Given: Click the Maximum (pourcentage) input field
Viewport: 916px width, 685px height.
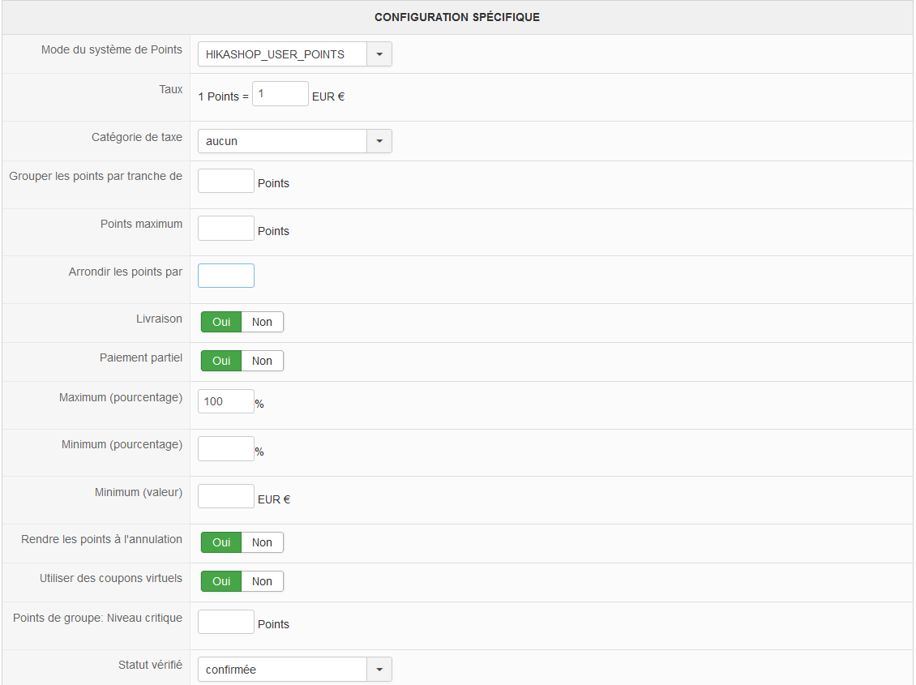Looking at the screenshot, I should [225, 400].
